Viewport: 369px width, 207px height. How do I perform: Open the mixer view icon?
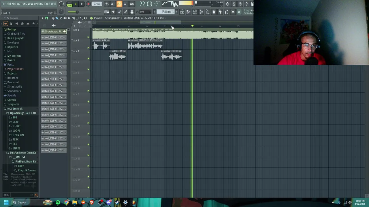click(201, 12)
